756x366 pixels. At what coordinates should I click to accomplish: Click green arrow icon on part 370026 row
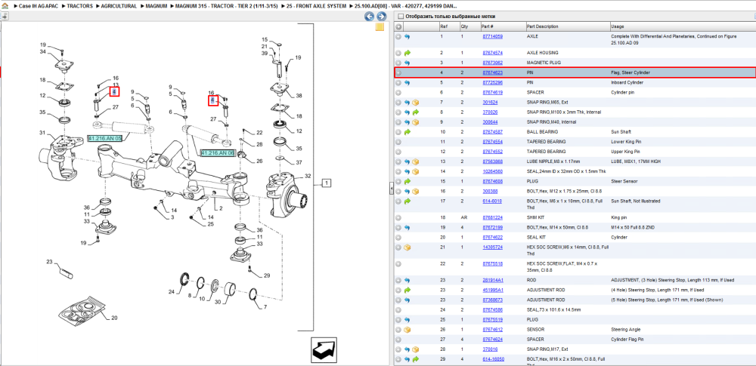pyautogui.click(x=416, y=112)
